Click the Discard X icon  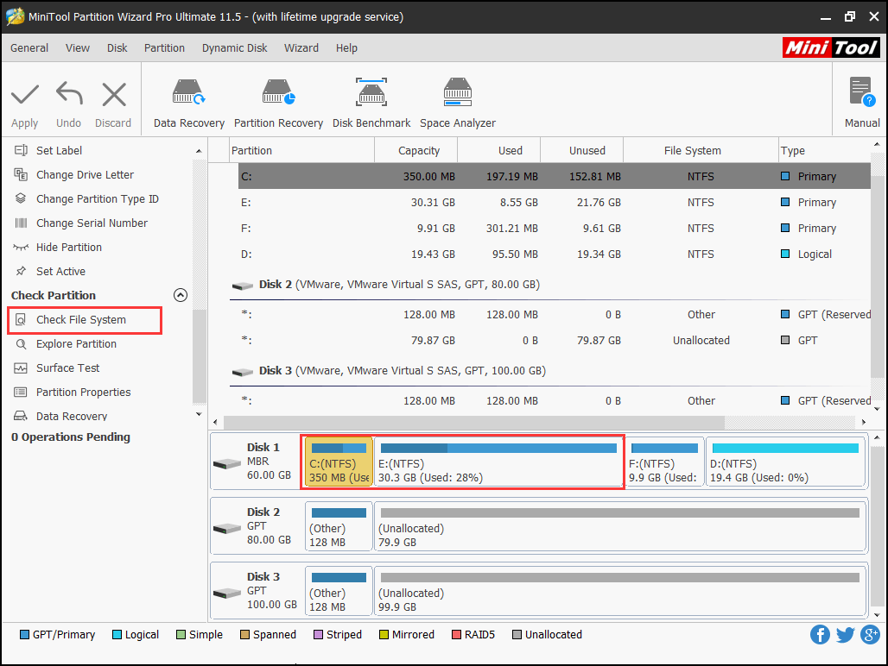click(114, 94)
